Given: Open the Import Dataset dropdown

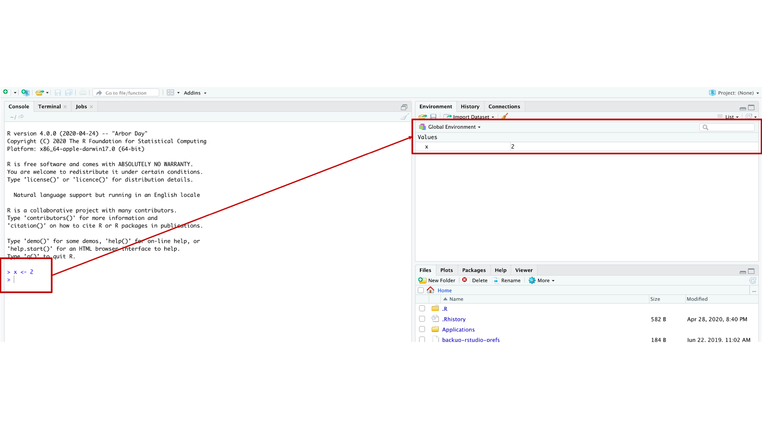Looking at the screenshot, I should click(x=469, y=117).
